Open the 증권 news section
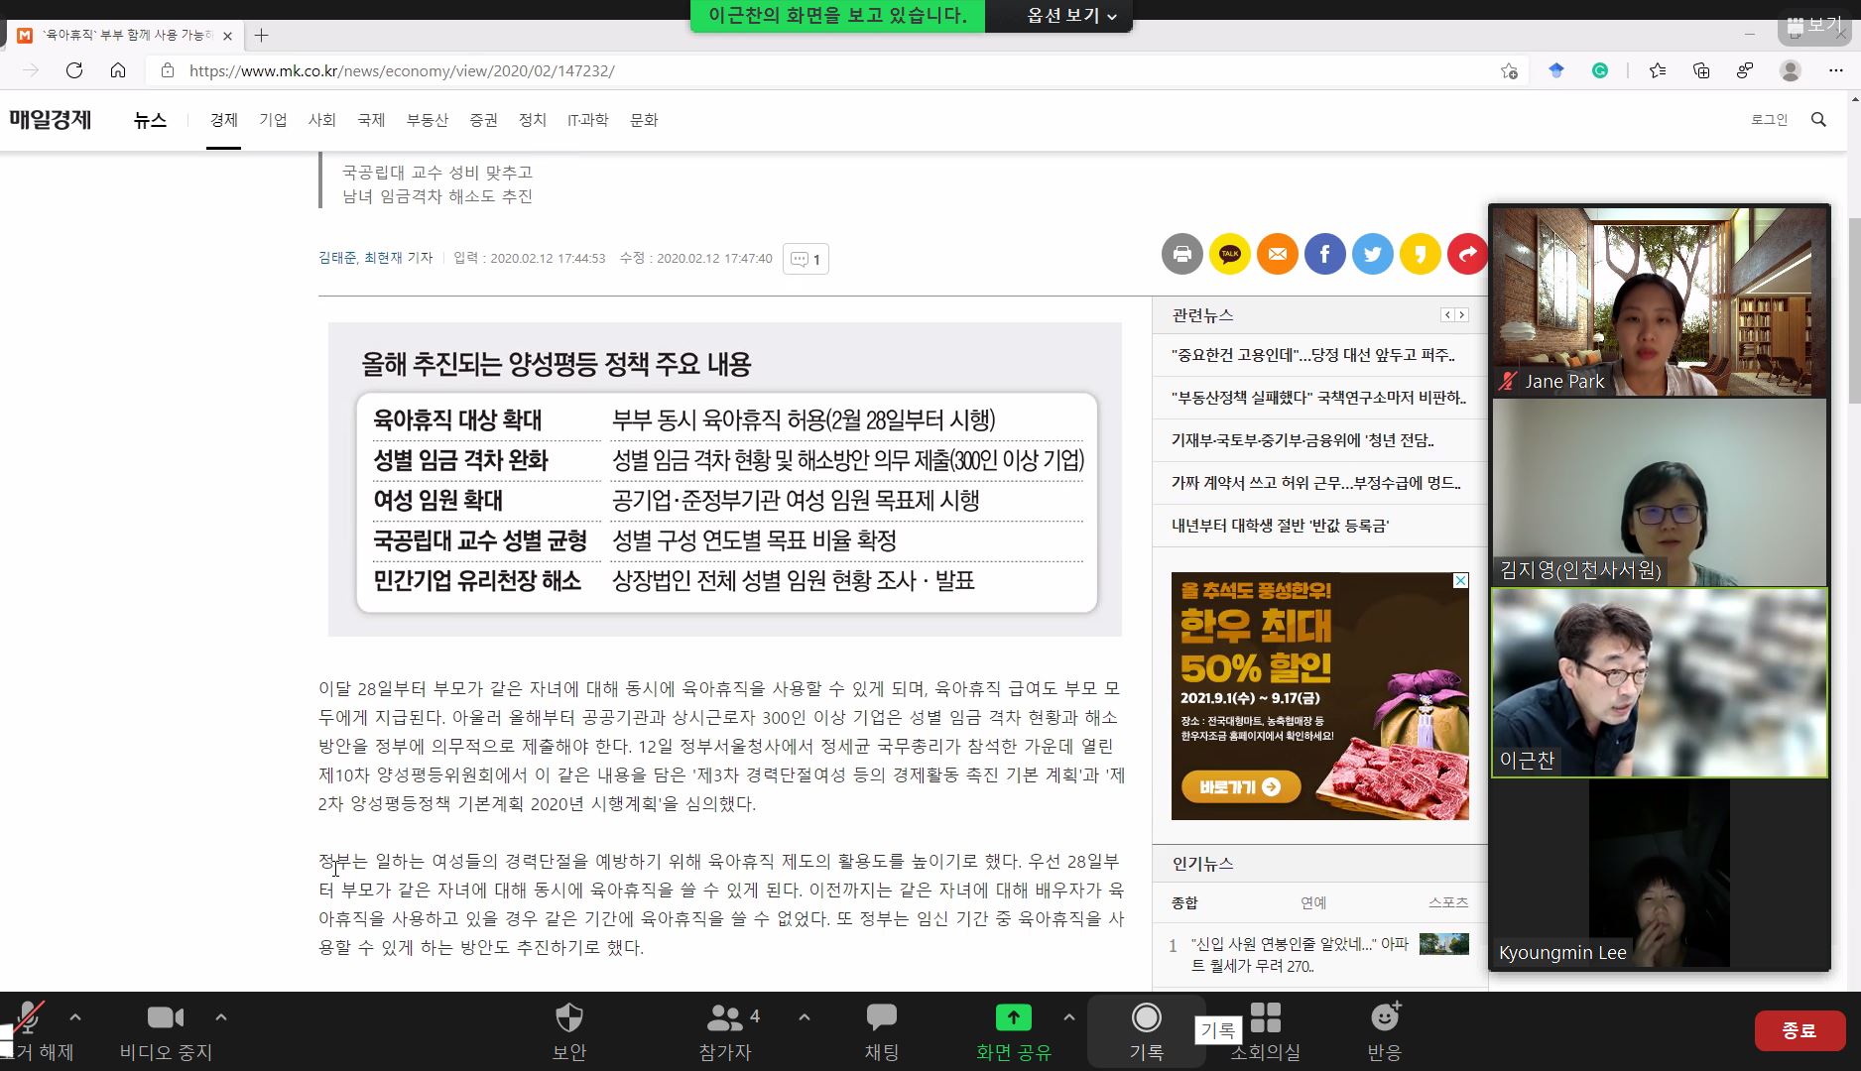Screen dimensions: 1861x1071 pyautogui.click(x=483, y=120)
